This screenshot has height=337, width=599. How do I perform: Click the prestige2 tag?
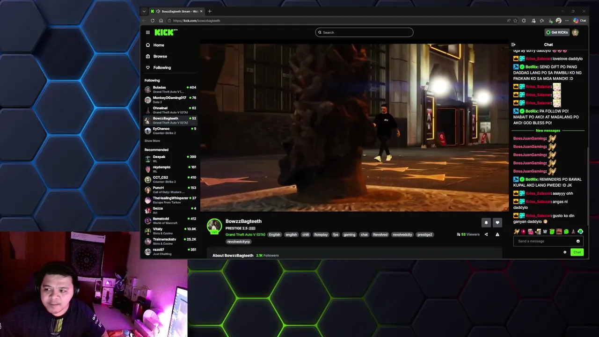point(425,234)
